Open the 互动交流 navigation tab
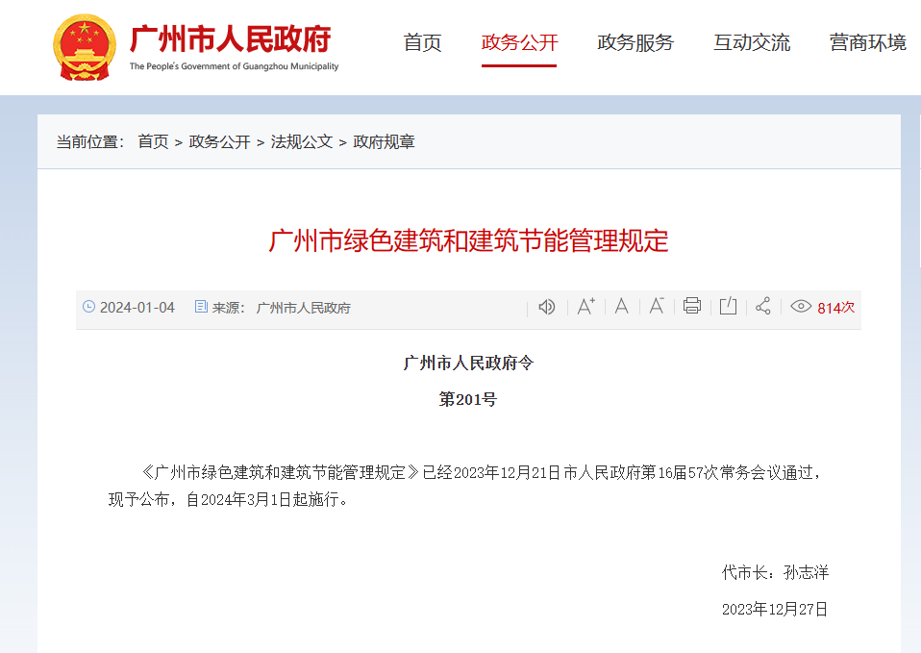 click(752, 42)
